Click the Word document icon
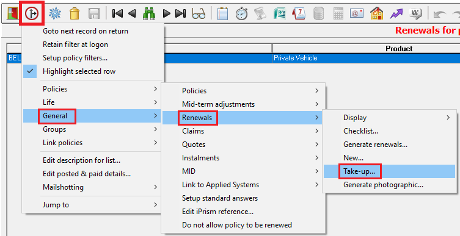Screen dimensions: 460x236 pos(280,13)
